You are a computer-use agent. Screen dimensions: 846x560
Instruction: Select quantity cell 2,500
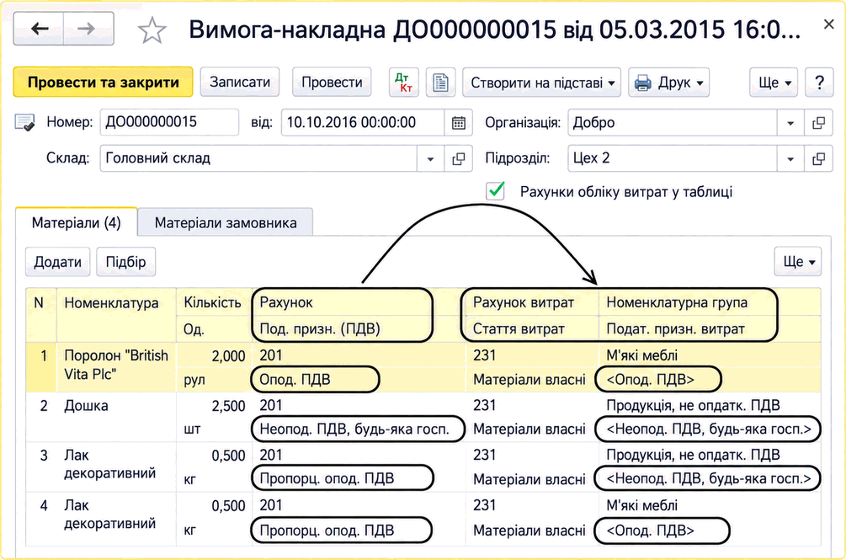[x=214, y=406]
